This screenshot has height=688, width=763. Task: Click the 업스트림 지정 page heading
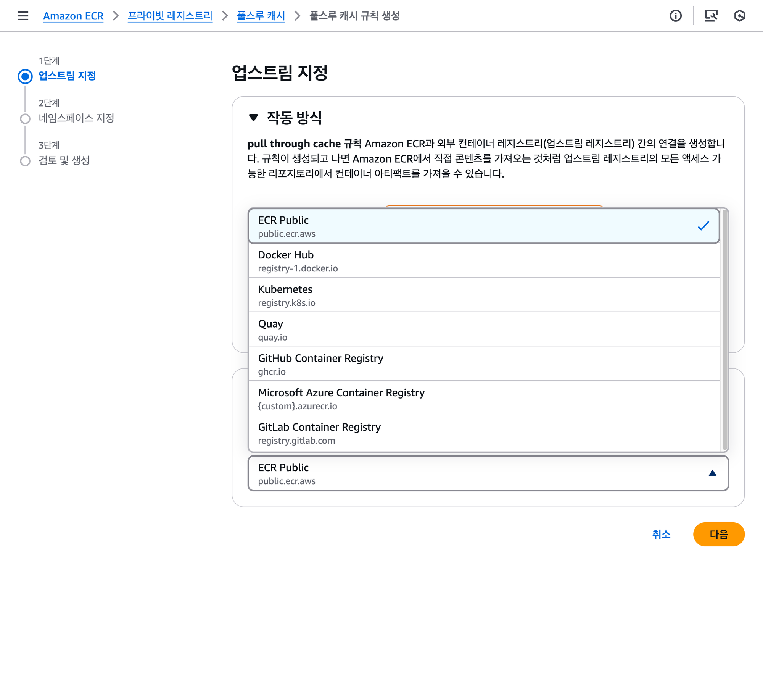tap(280, 72)
